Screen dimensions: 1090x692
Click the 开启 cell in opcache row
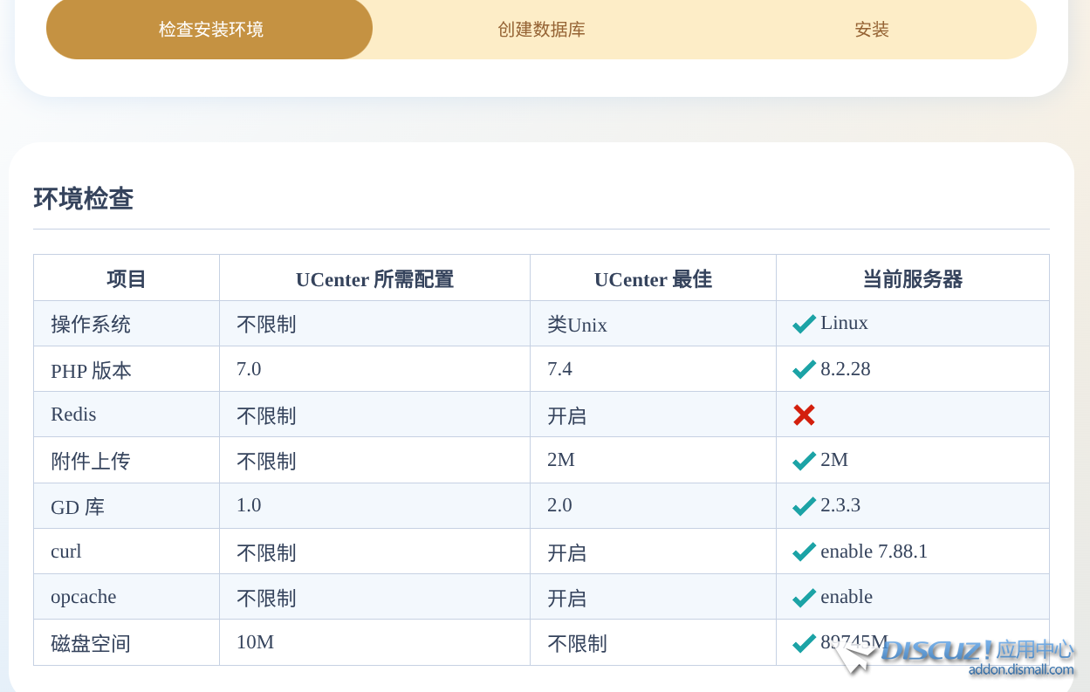tap(567, 598)
